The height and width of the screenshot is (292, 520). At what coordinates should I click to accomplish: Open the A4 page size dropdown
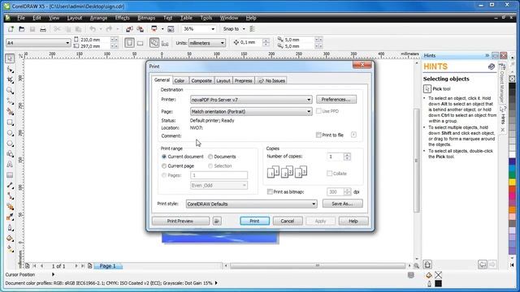tap(38, 43)
